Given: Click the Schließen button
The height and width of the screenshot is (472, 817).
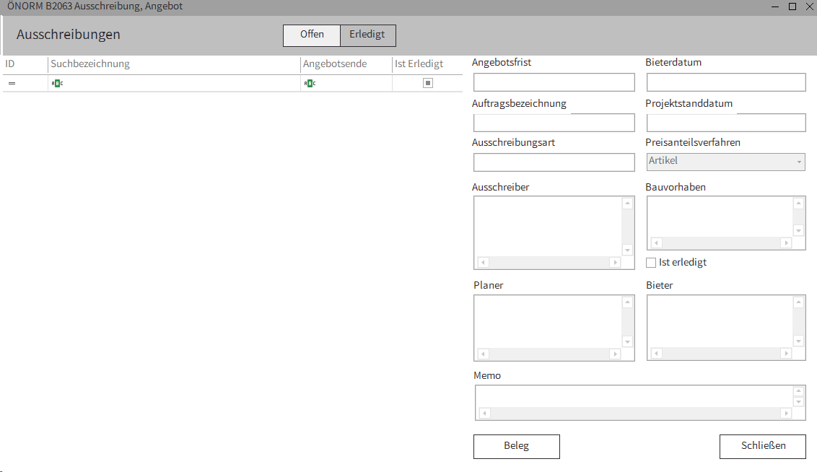Looking at the screenshot, I should coord(762,446).
